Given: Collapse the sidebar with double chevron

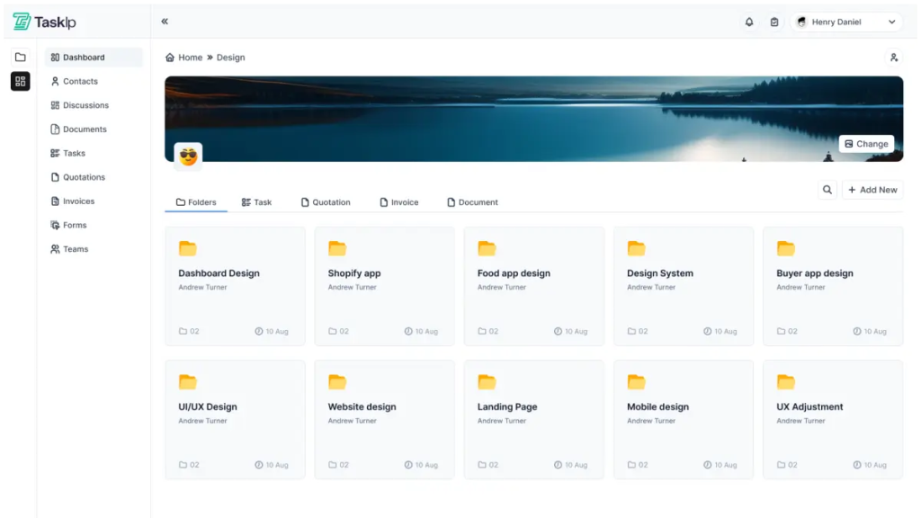Looking at the screenshot, I should 165,22.
